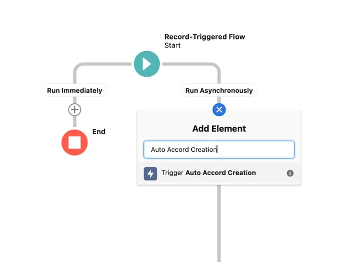The width and height of the screenshot is (357, 262).
Task: Click the vertical connector below the Add Element panel
Action: click(219, 224)
